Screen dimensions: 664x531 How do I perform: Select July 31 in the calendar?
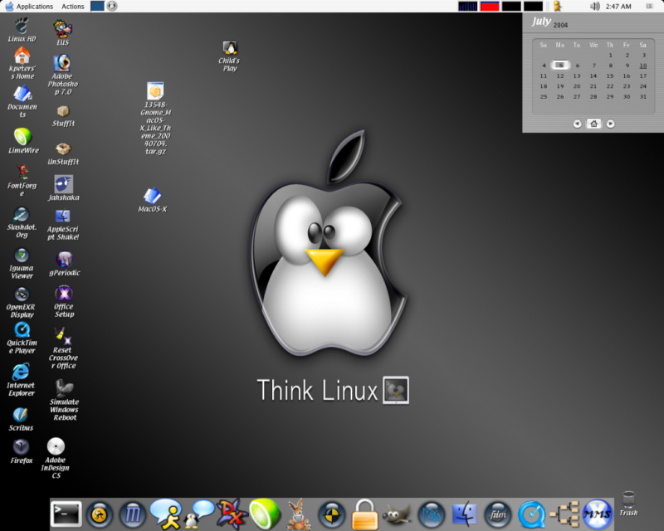[643, 97]
